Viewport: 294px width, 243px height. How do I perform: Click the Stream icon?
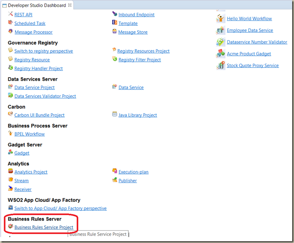10,180
